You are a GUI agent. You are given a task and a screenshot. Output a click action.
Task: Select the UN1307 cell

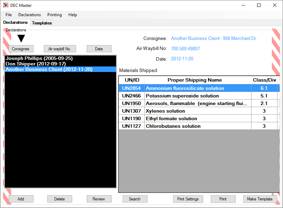coord(132,111)
